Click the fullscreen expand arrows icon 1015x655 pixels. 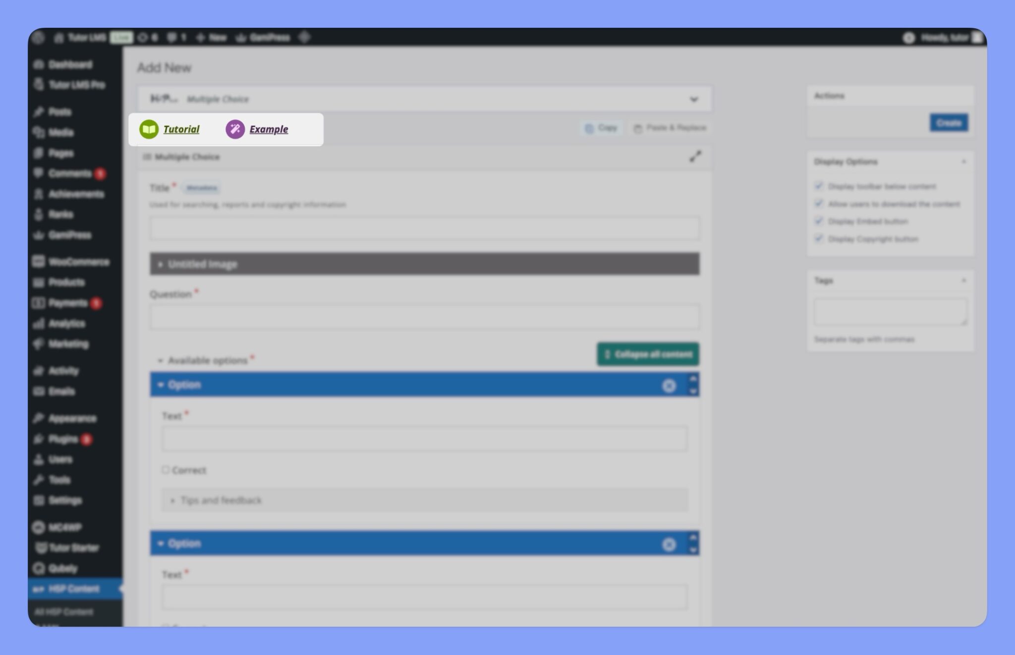tap(695, 156)
